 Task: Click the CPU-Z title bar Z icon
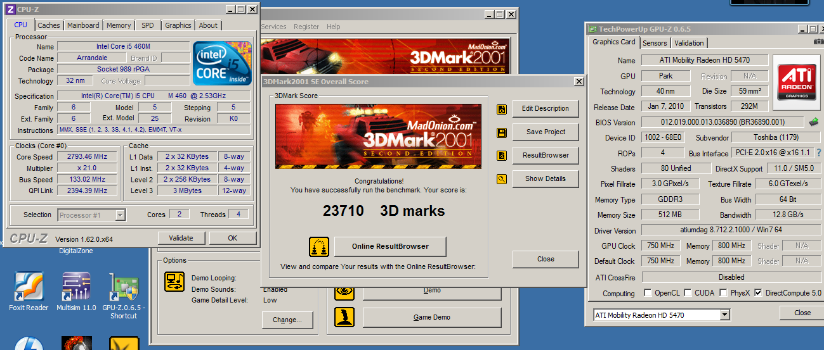(11, 9)
